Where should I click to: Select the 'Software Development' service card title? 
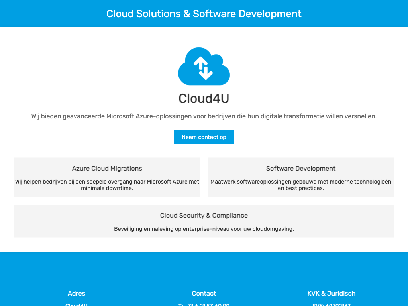click(x=300, y=169)
